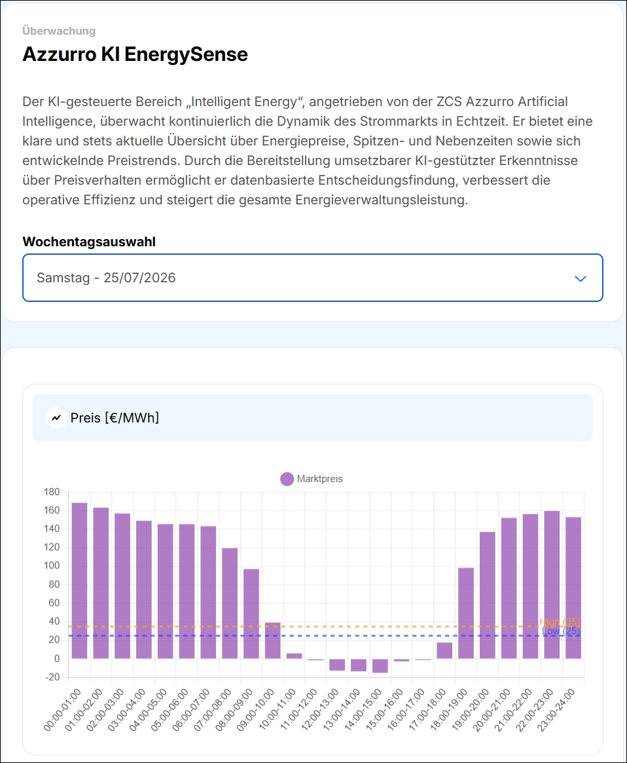
Task: Select the bar for 17:00-18:00
Action: tap(444, 650)
